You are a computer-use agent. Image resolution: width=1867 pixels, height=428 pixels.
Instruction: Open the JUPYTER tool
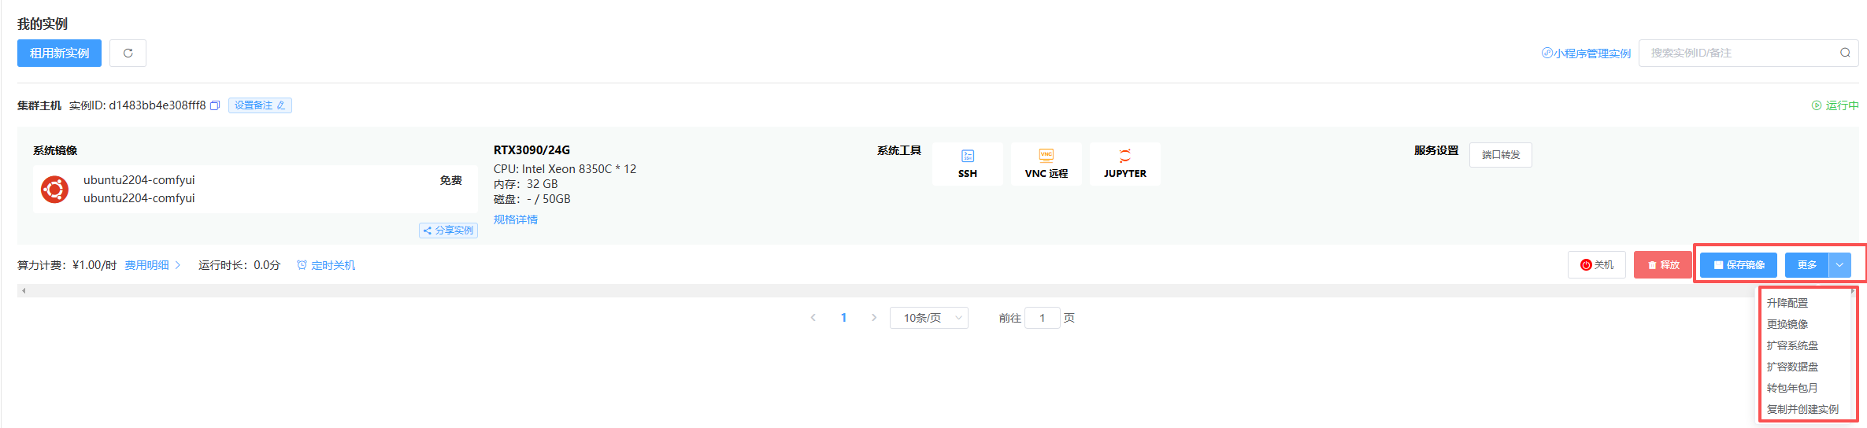tap(1124, 164)
